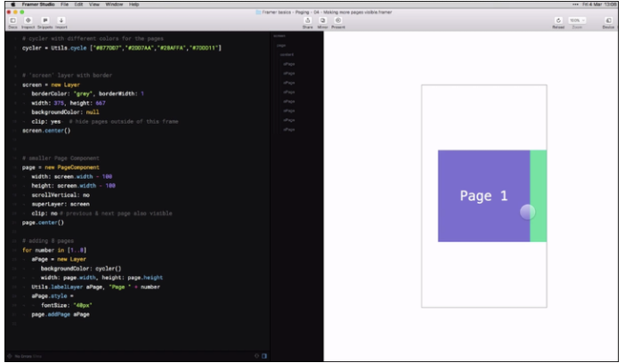
Task: Click 'scrollVertical: no' code line
Action: (61, 195)
